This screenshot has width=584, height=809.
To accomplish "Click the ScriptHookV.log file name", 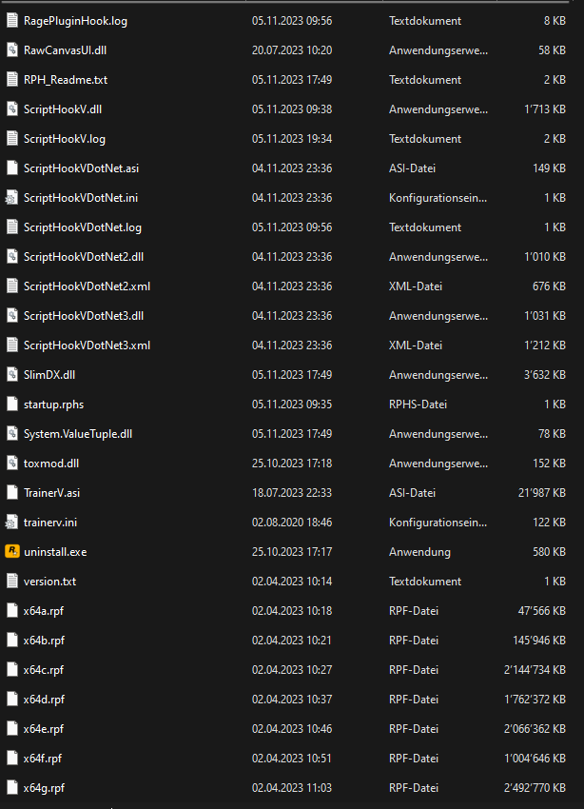I will click(64, 139).
